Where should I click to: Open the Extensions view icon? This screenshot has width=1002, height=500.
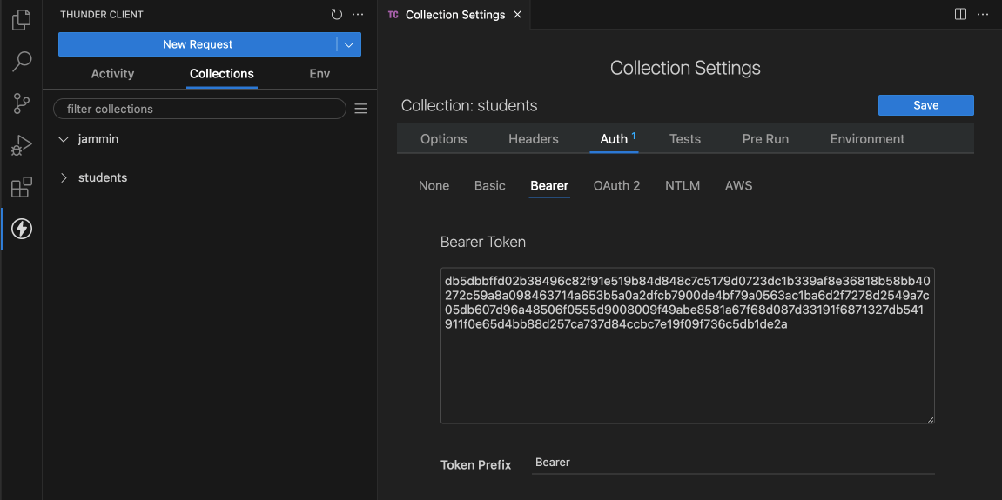coord(21,187)
